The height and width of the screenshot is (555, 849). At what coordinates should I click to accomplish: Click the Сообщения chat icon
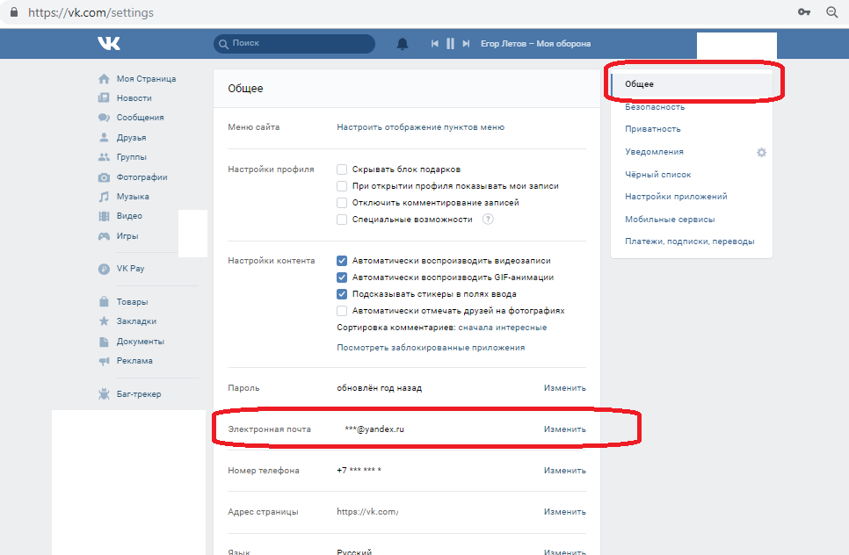click(104, 118)
